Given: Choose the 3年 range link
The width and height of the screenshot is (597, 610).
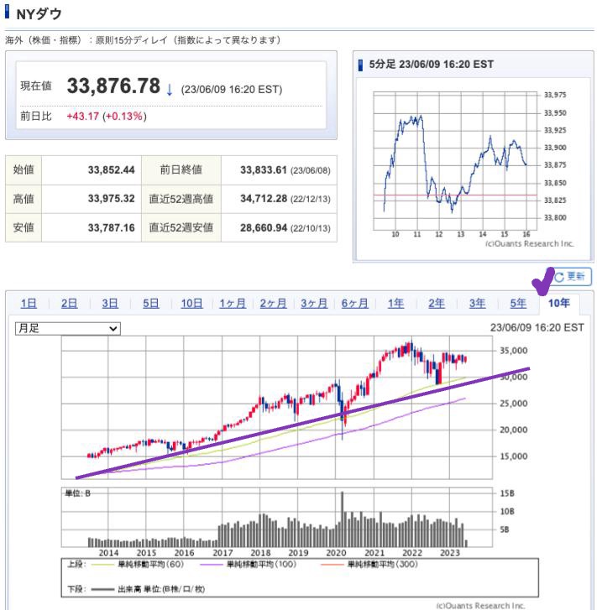Looking at the screenshot, I should pyautogui.click(x=478, y=304).
